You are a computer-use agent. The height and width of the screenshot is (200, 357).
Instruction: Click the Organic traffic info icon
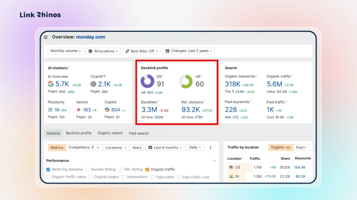(292, 75)
